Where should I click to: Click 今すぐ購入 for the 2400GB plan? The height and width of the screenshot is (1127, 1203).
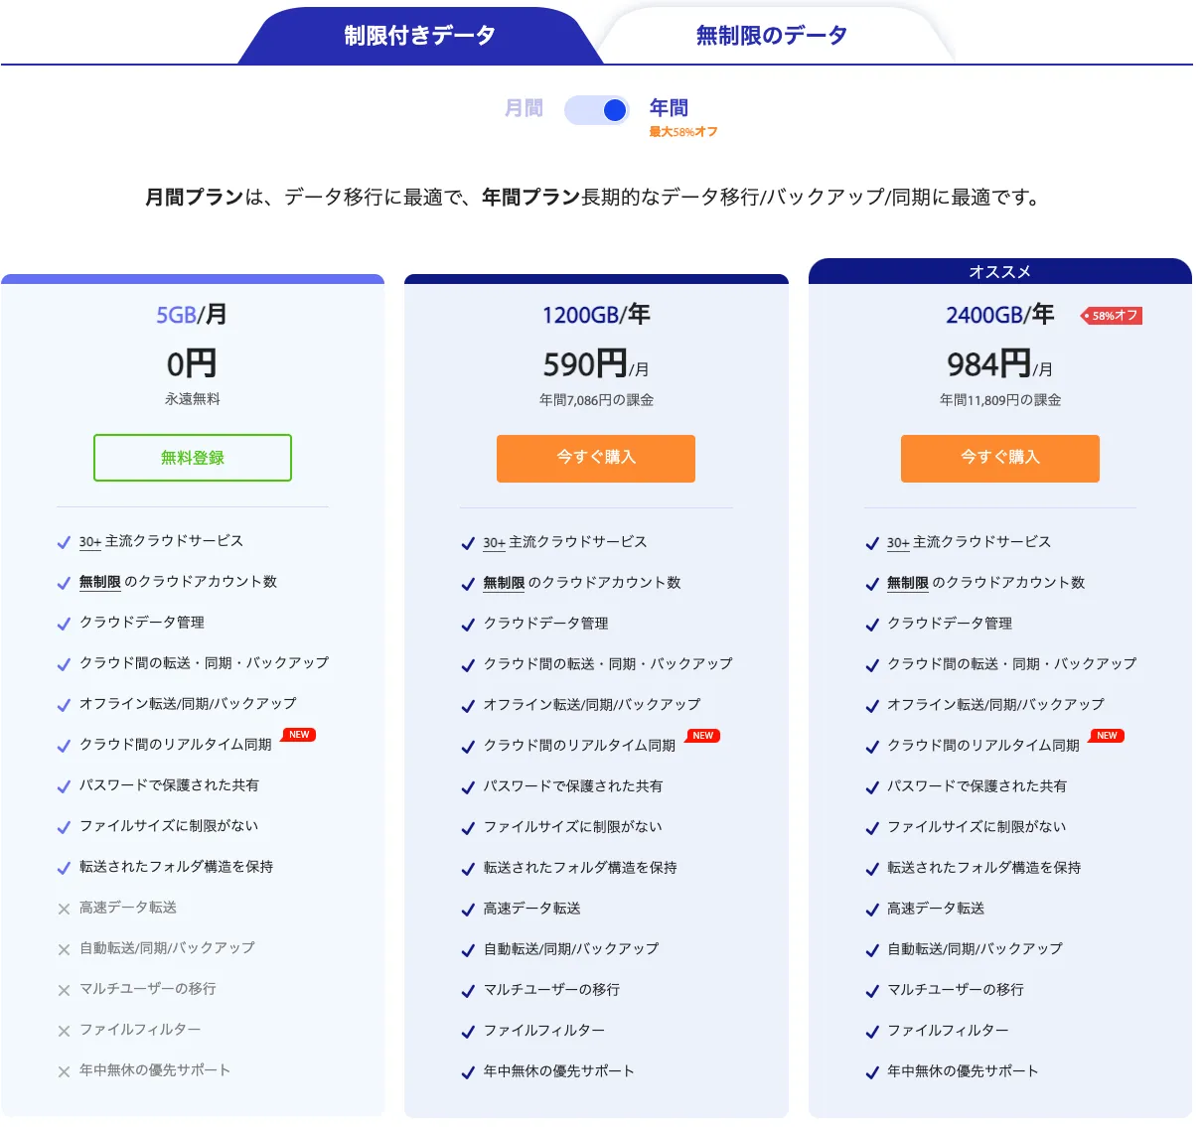[999, 458]
